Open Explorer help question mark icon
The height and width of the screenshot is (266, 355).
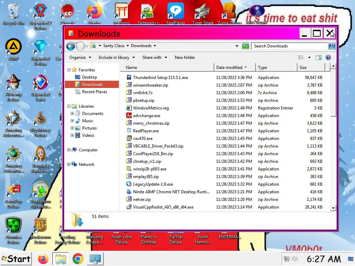click(328, 57)
